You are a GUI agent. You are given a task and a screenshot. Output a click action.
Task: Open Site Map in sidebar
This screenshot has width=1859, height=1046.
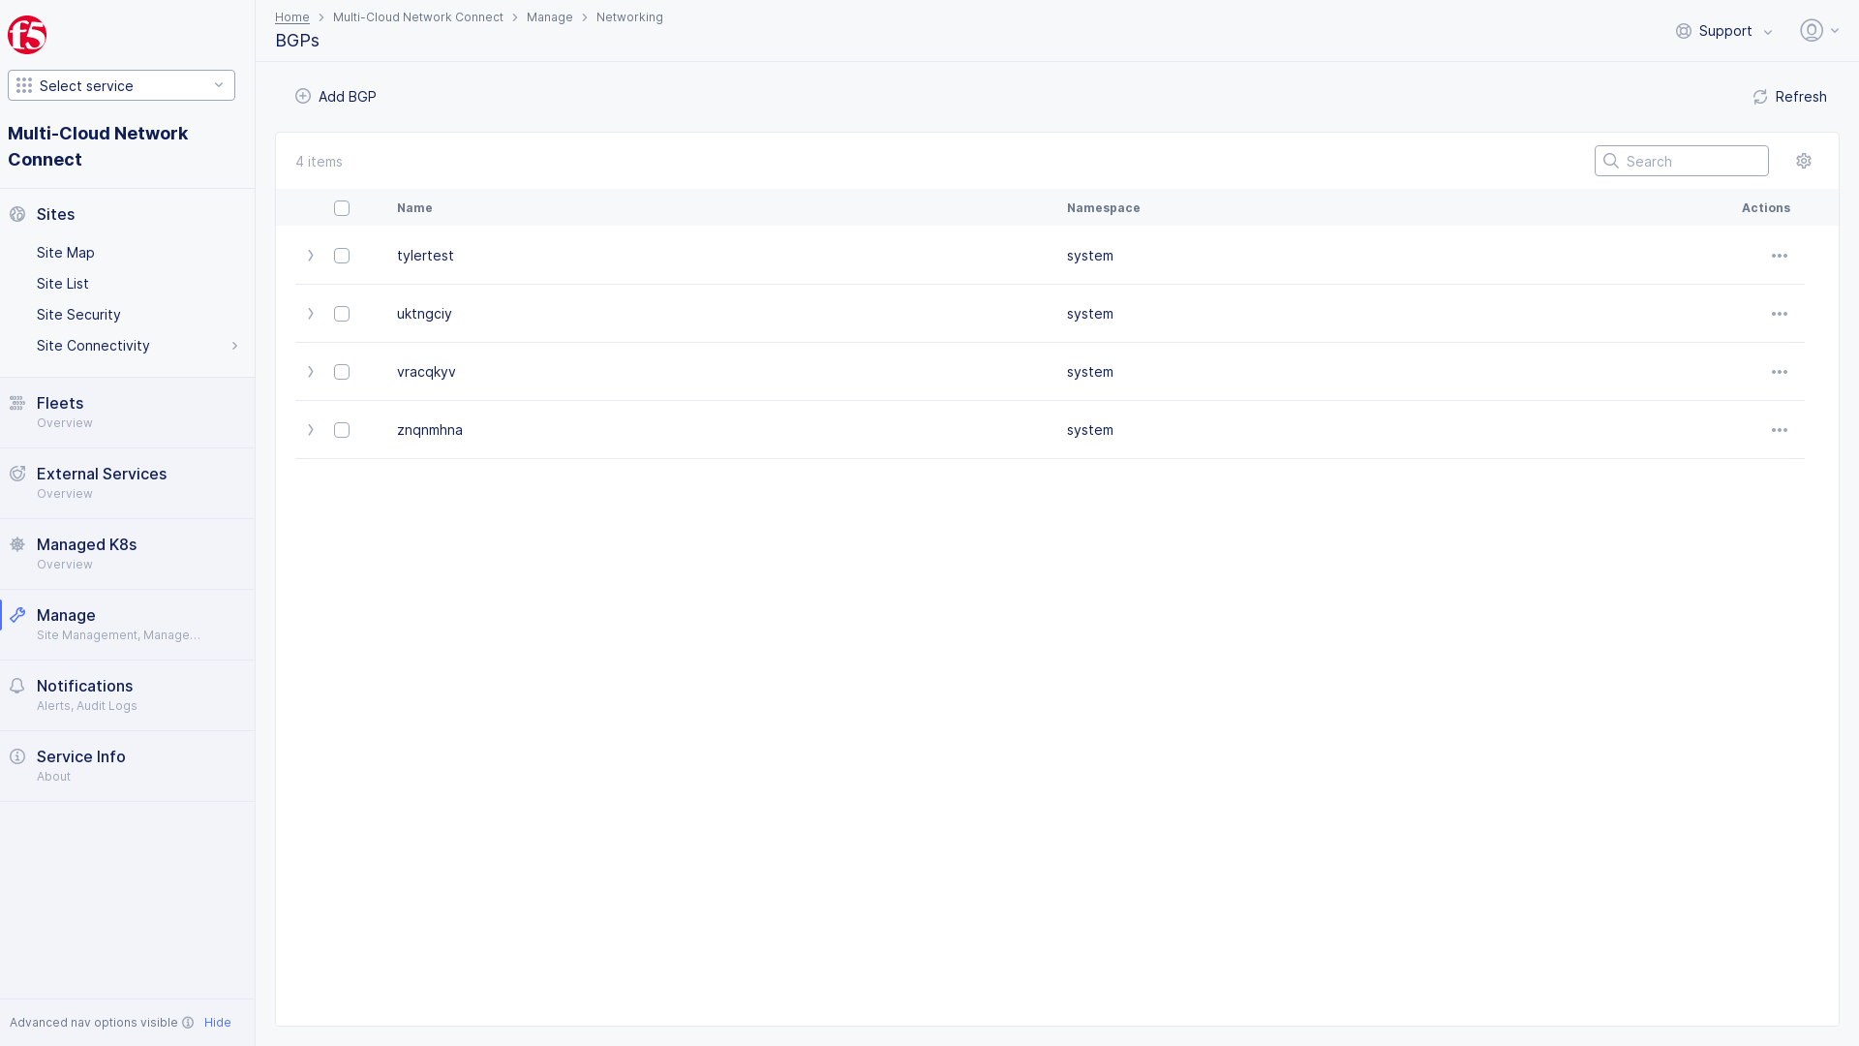pos(66,253)
